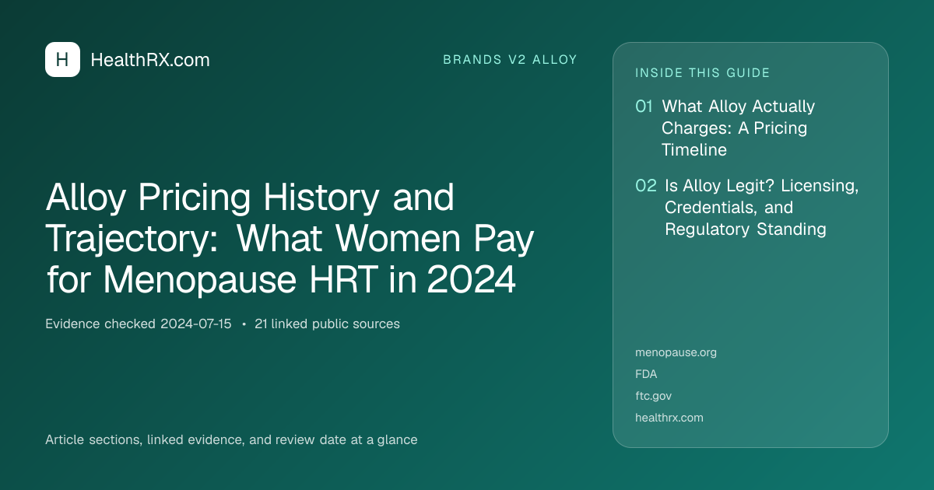Click the menopause.org source
The image size is (934, 490).
(676, 352)
